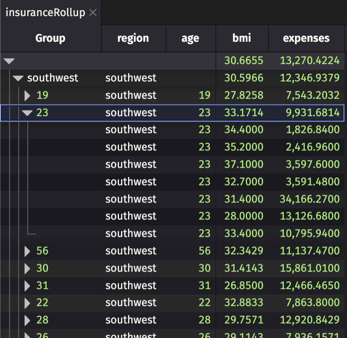The image size is (347, 338).
Task: Collapse the southwest group
Action: point(18,78)
